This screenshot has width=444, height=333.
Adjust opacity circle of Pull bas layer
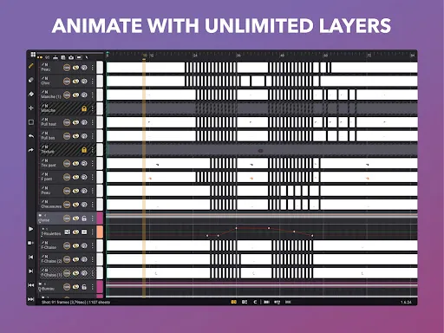(x=67, y=136)
